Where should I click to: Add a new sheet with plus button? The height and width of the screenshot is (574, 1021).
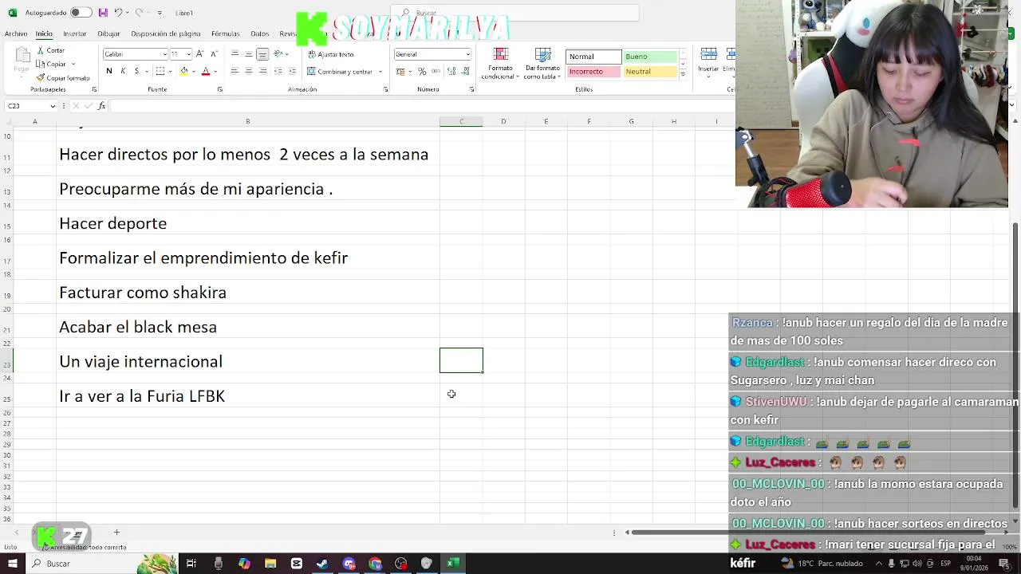[116, 533]
